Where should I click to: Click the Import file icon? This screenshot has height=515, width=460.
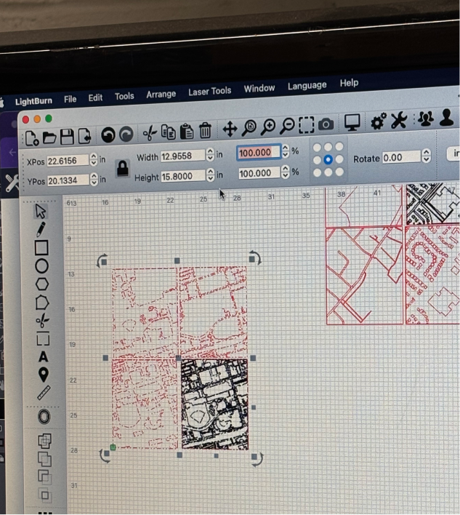(84, 136)
